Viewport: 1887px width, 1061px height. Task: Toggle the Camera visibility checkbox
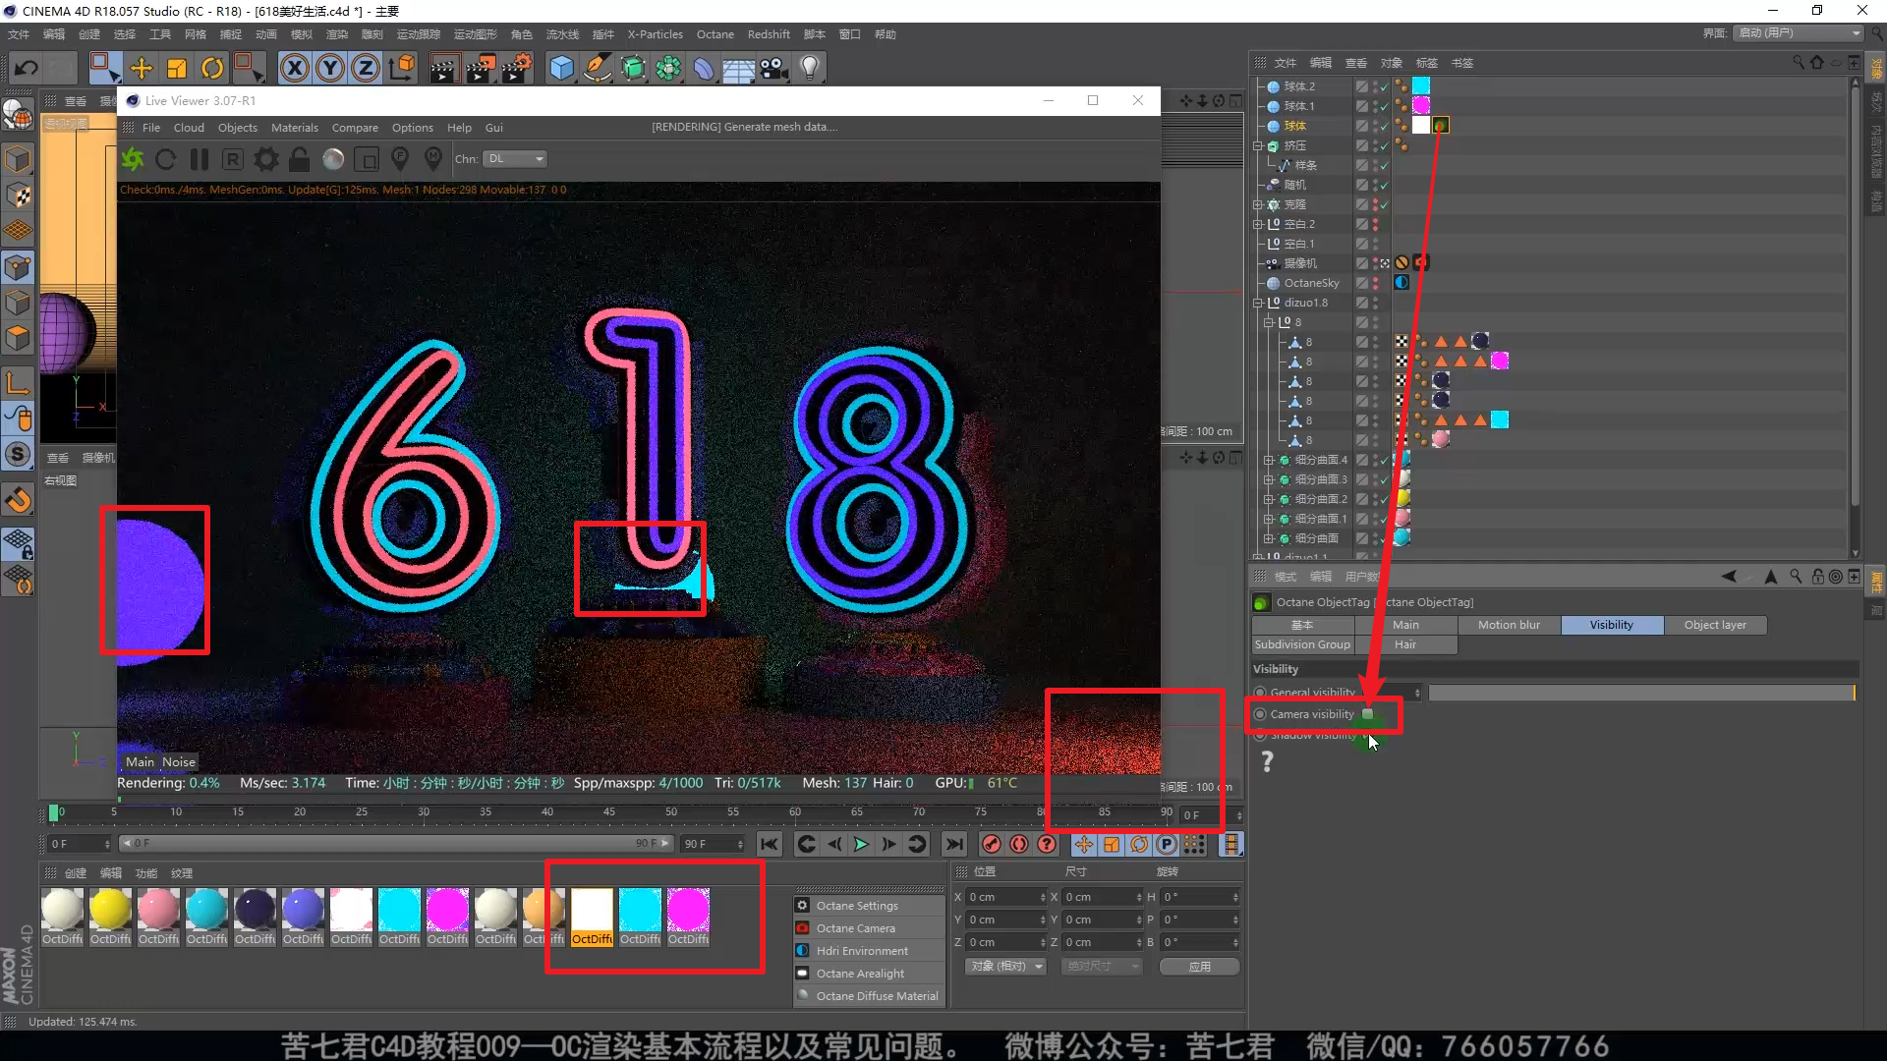pos(1367,714)
